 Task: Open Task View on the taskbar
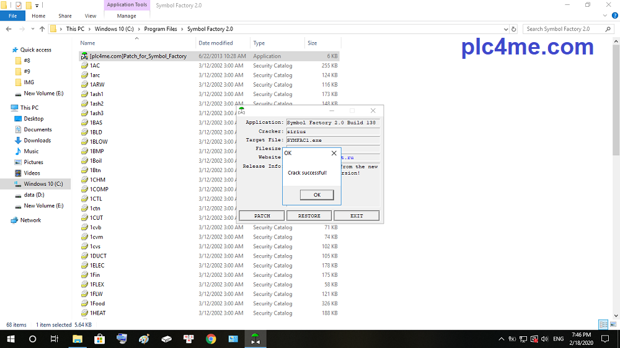(55, 339)
